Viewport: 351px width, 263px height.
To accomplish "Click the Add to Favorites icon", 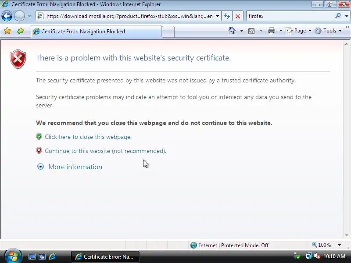I will 20,31.
